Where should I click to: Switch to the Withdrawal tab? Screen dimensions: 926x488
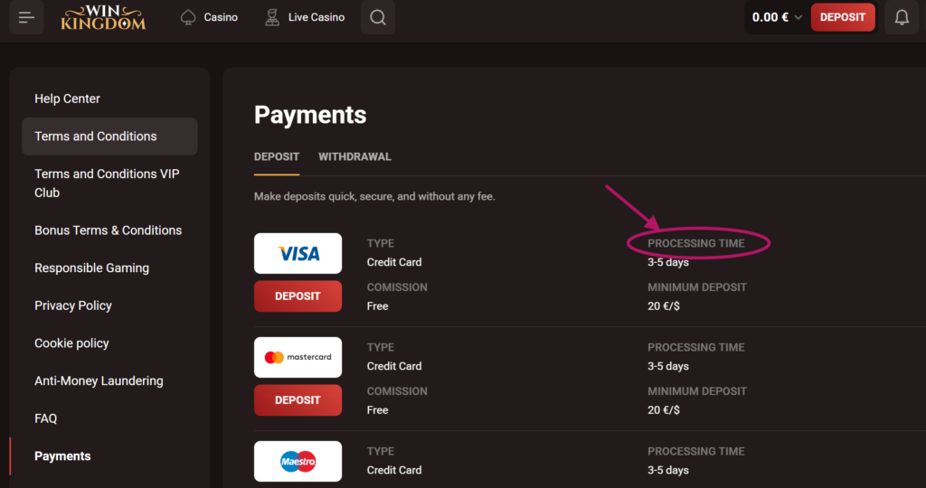[x=354, y=157]
